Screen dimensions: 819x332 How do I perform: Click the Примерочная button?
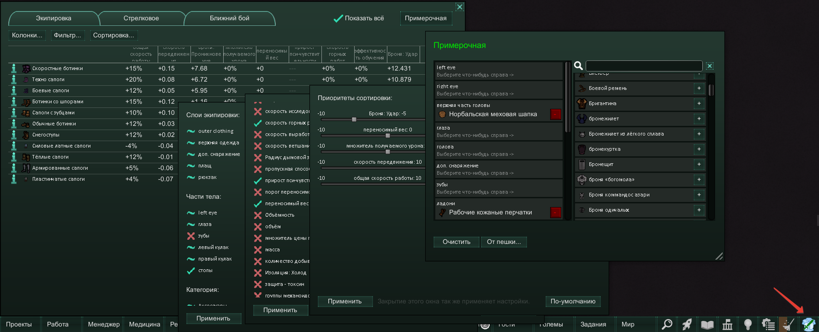click(x=426, y=18)
